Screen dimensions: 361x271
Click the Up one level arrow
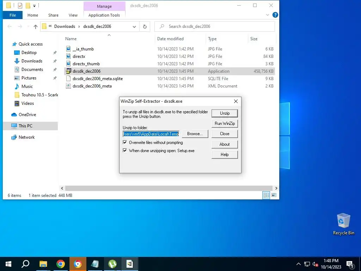point(36,26)
